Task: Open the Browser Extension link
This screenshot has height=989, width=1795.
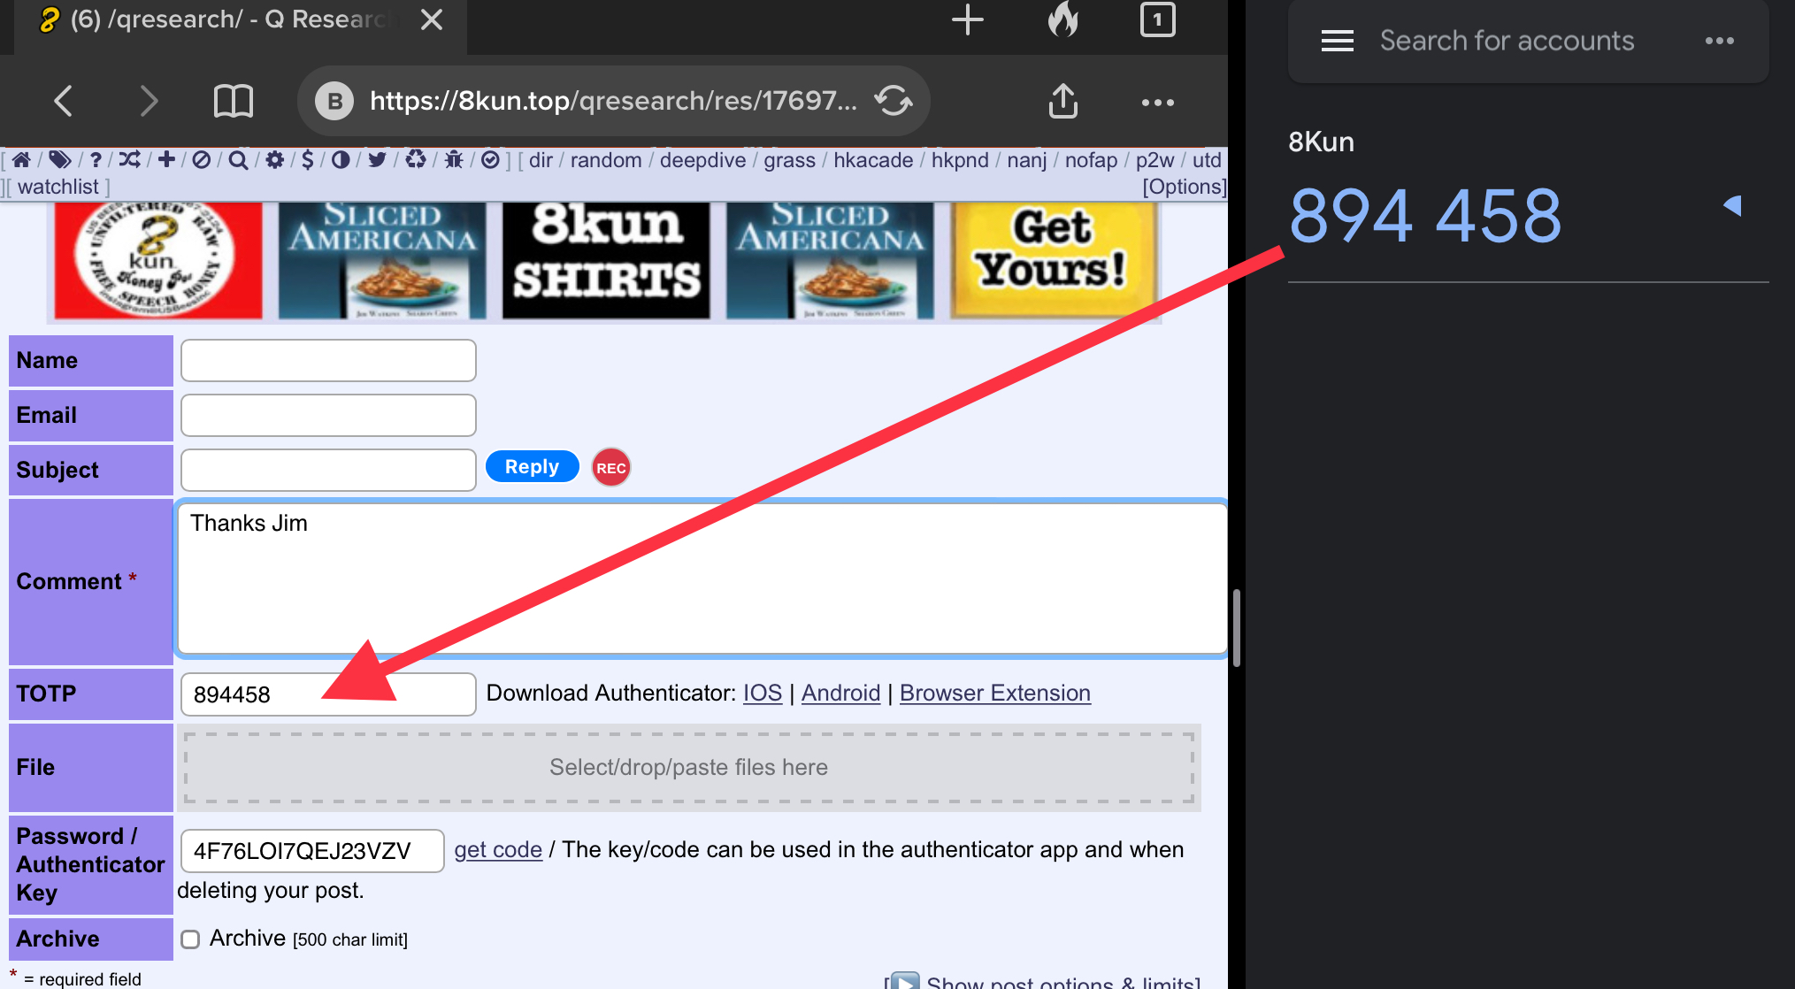Action: pyautogui.click(x=994, y=694)
